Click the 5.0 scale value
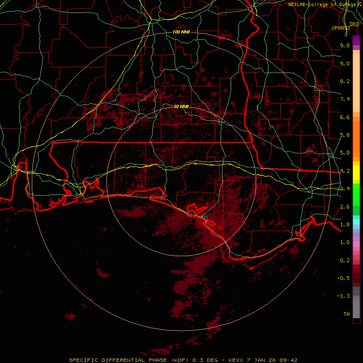Image resolution: width=363 pixels, height=363 pixels. [x=345, y=153]
